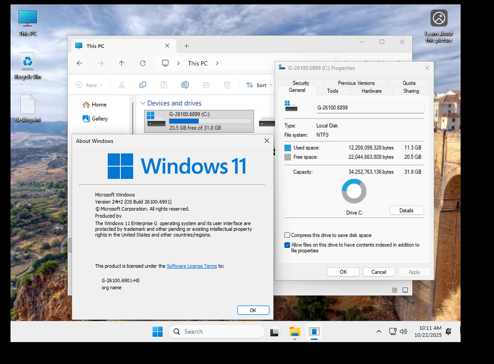Select the desktop.ini file icon
This screenshot has height=364, width=494.
click(28, 108)
